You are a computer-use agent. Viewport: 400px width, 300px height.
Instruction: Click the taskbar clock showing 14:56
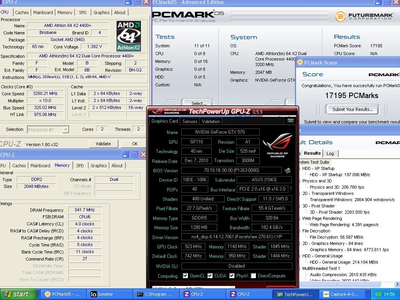point(389,294)
